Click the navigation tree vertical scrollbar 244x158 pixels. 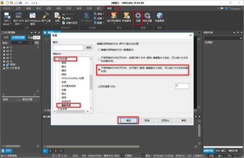[x=91, y=83]
